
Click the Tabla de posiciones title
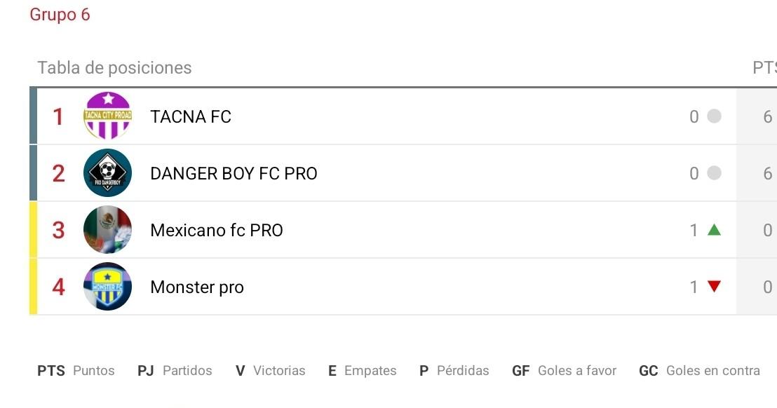[114, 68]
